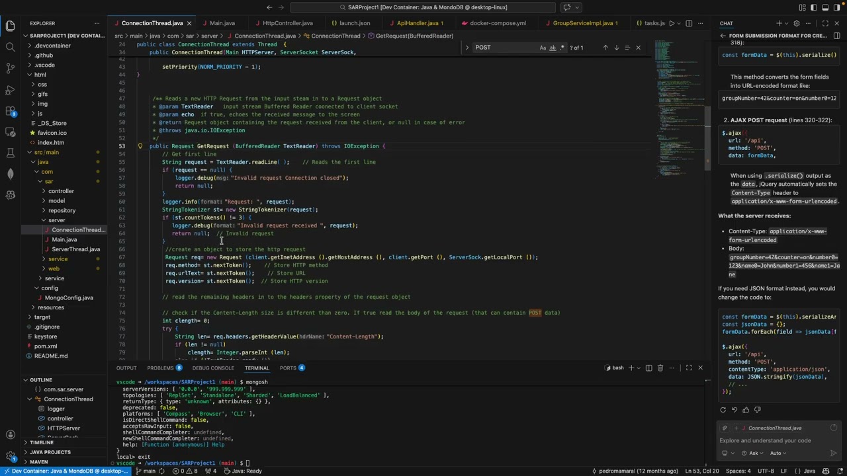Click the chat prompt input box
The height and width of the screenshot is (476, 847).
779,440
